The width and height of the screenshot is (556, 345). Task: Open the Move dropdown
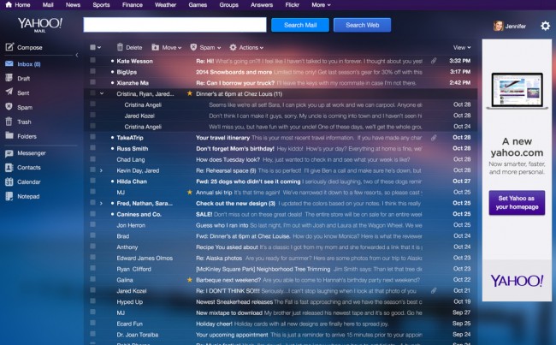pos(167,47)
